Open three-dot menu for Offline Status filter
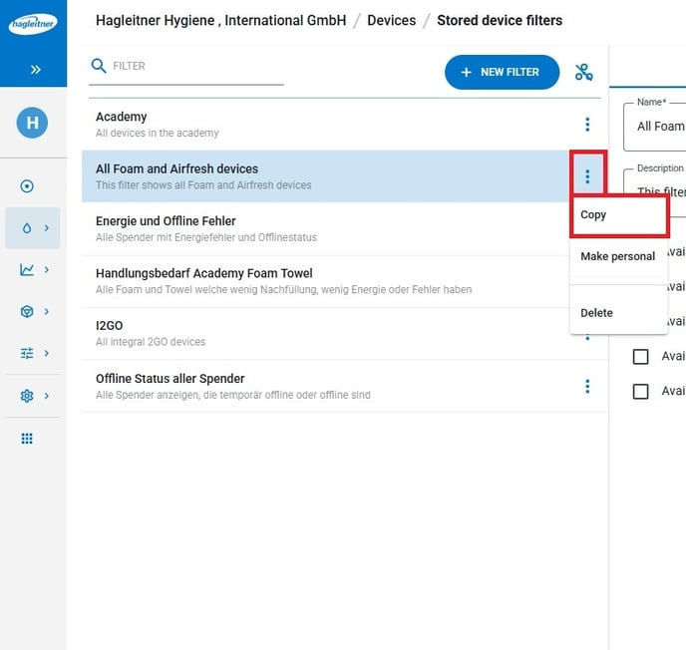Screen dimensions: 686x650 [x=587, y=386]
